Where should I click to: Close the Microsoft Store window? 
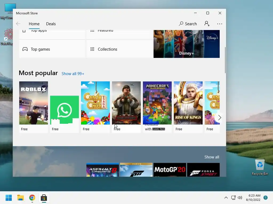220,13
